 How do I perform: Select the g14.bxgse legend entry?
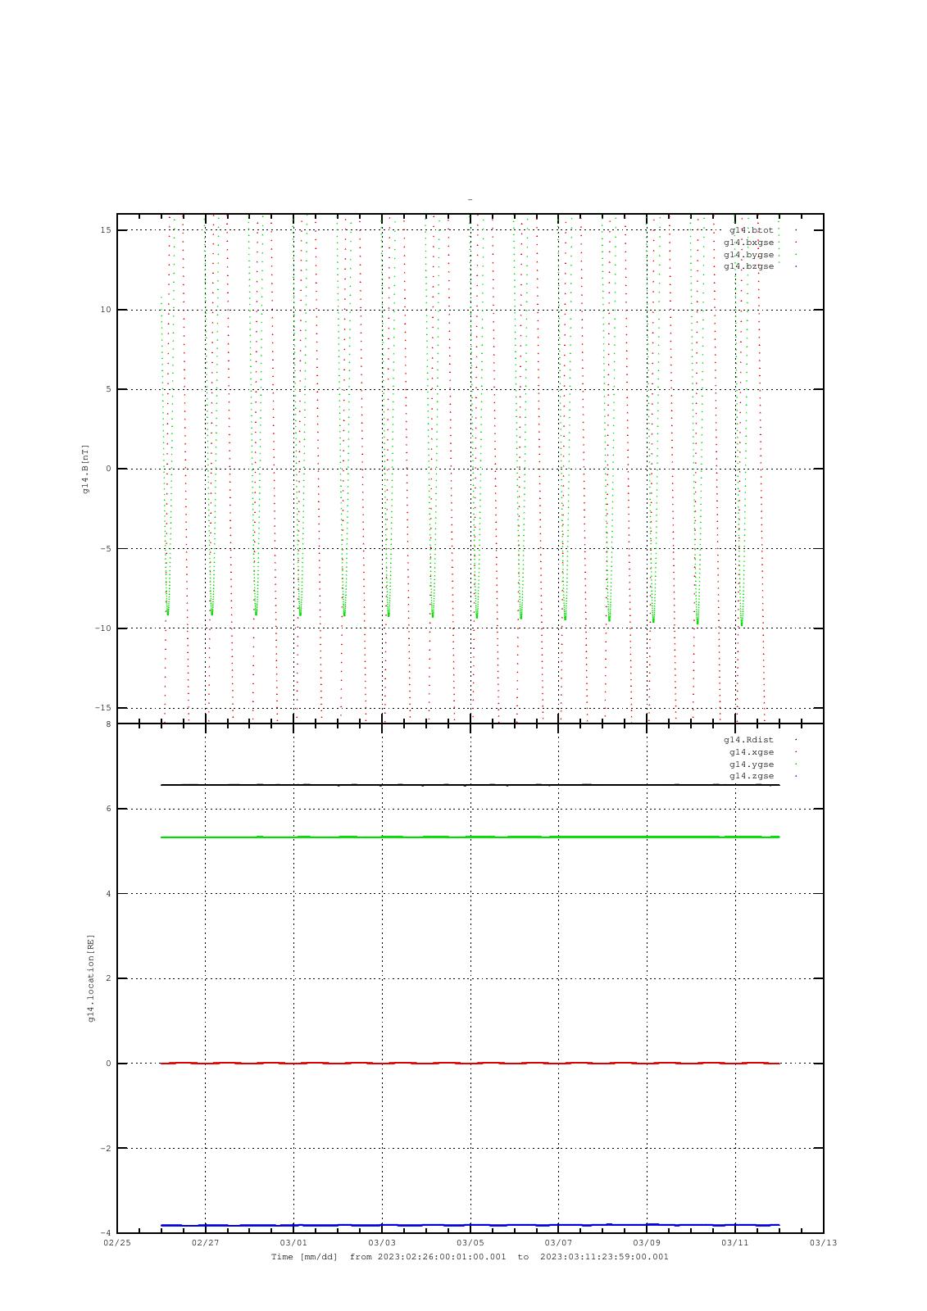pyautogui.click(x=748, y=243)
